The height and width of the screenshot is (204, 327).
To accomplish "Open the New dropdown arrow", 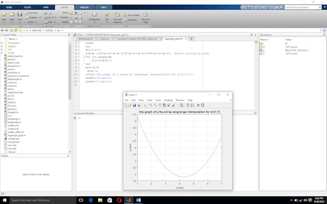I will pos(4,22).
